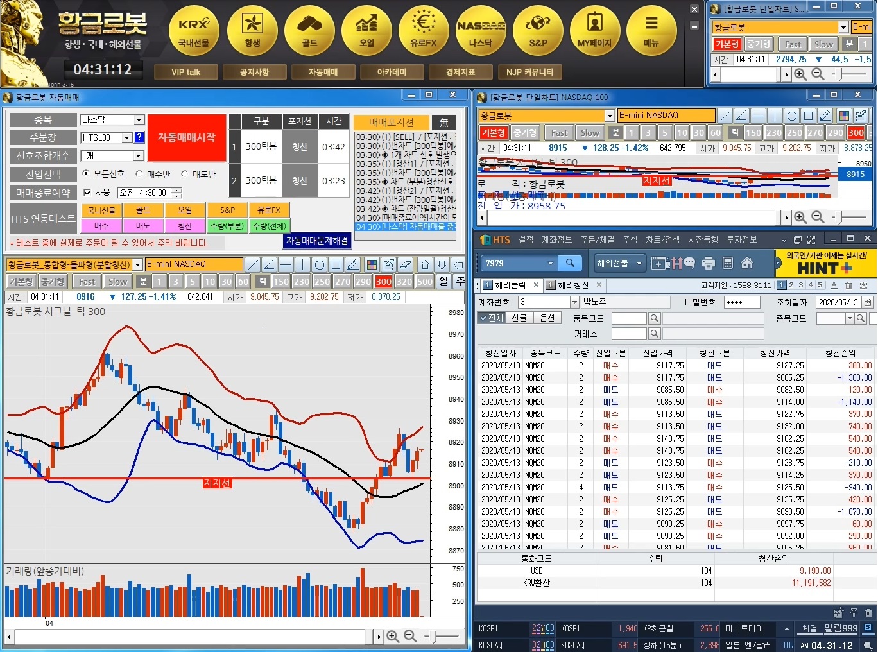Open the 주문/체결 menu in HTS
Viewport: 878px width, 652px height.
pyautogui.click(x=597, y=239)
